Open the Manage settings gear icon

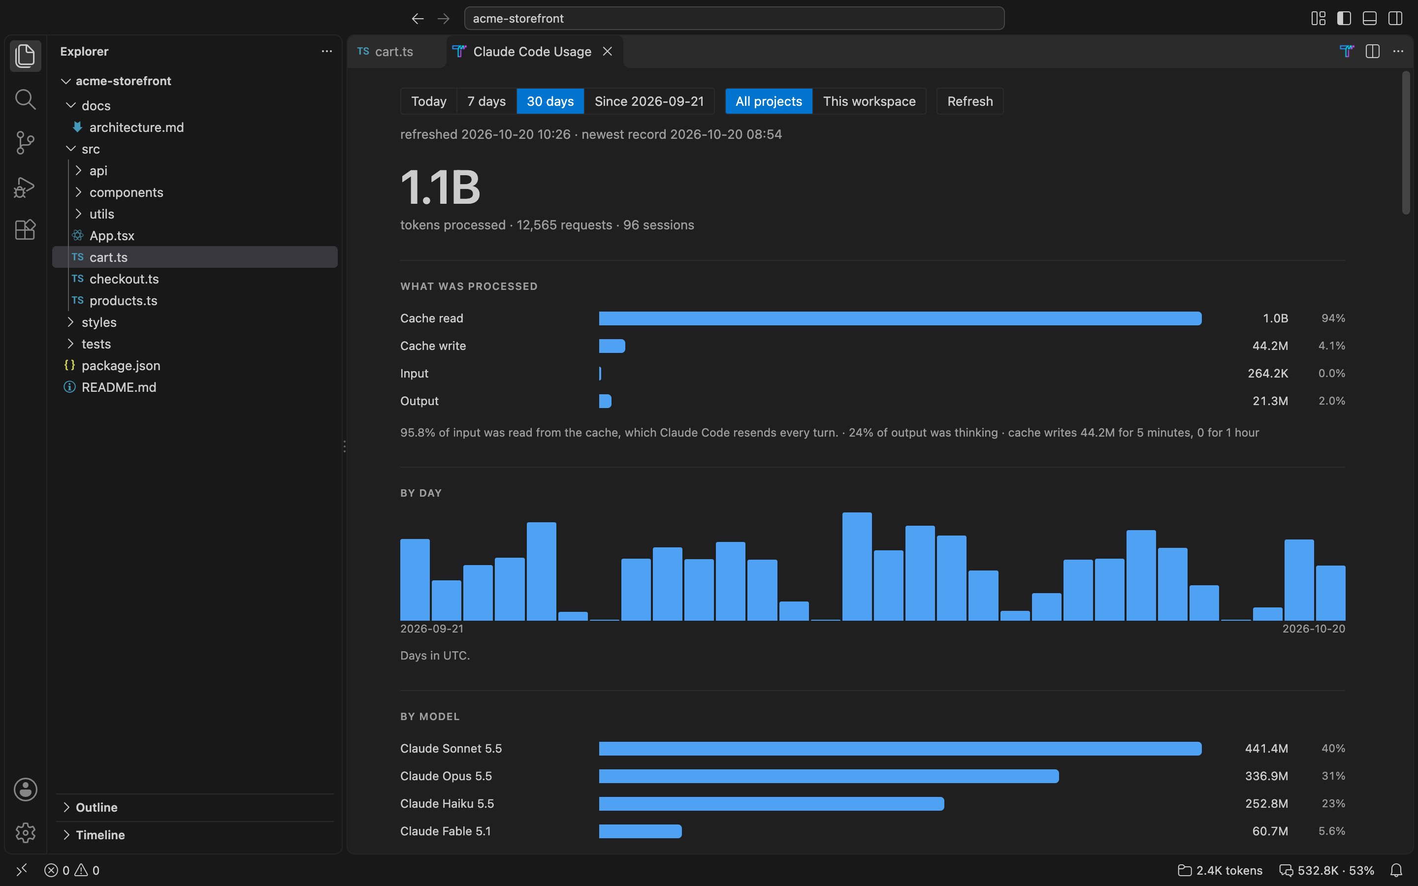25,833
